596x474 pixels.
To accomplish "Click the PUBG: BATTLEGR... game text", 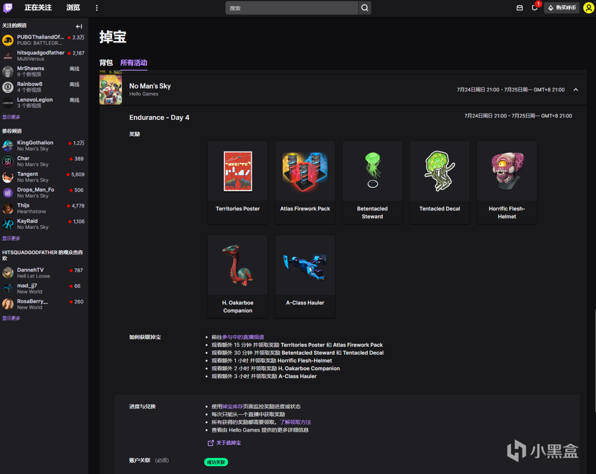I will coord(39,43).
